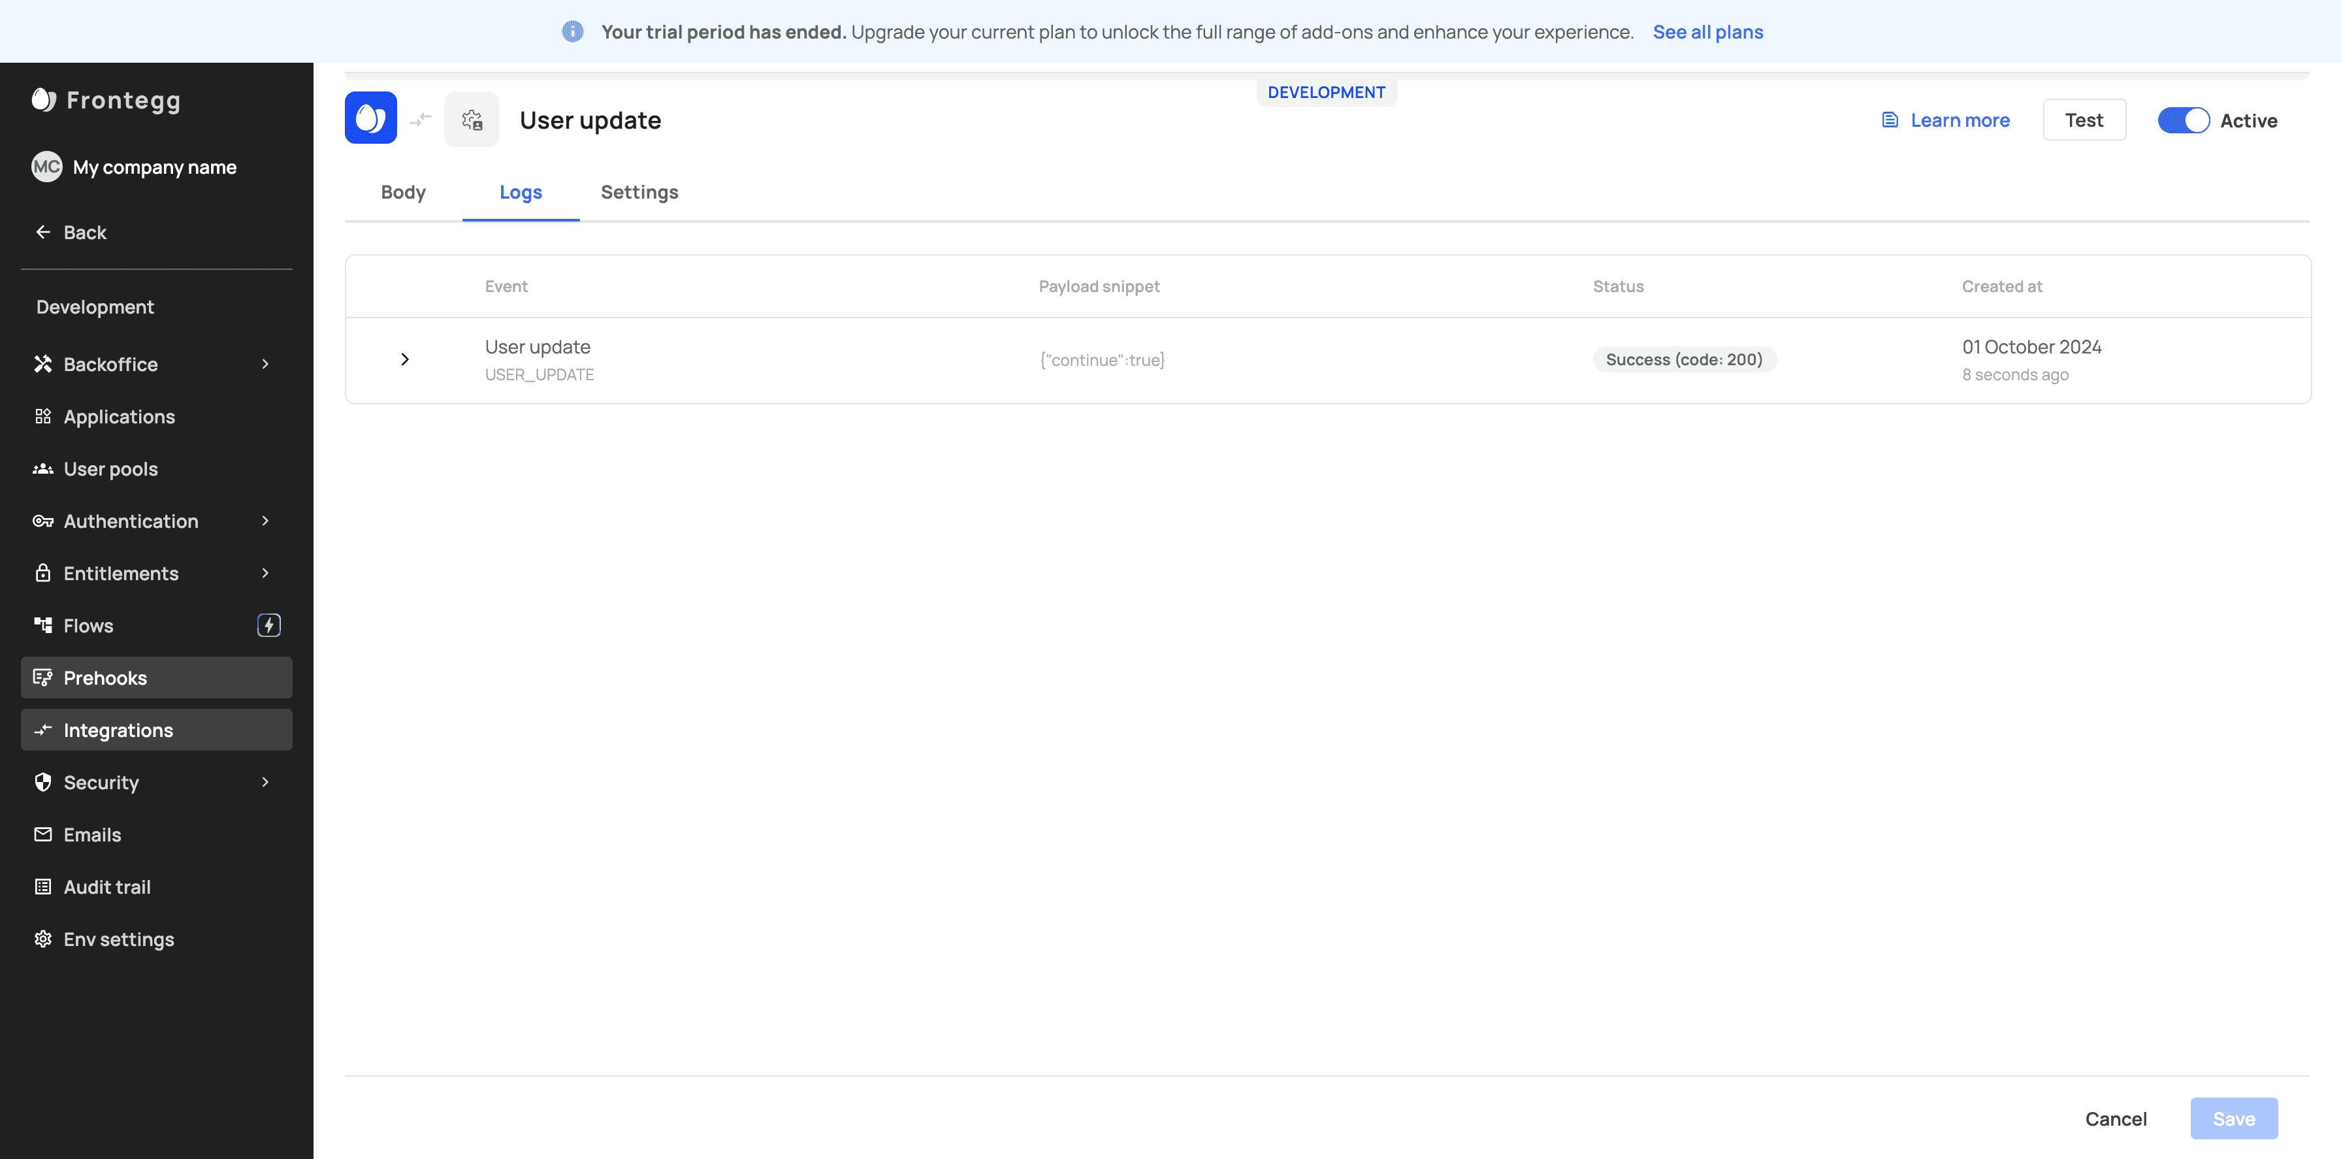Toggle the Active switch off

(2184, 120)
